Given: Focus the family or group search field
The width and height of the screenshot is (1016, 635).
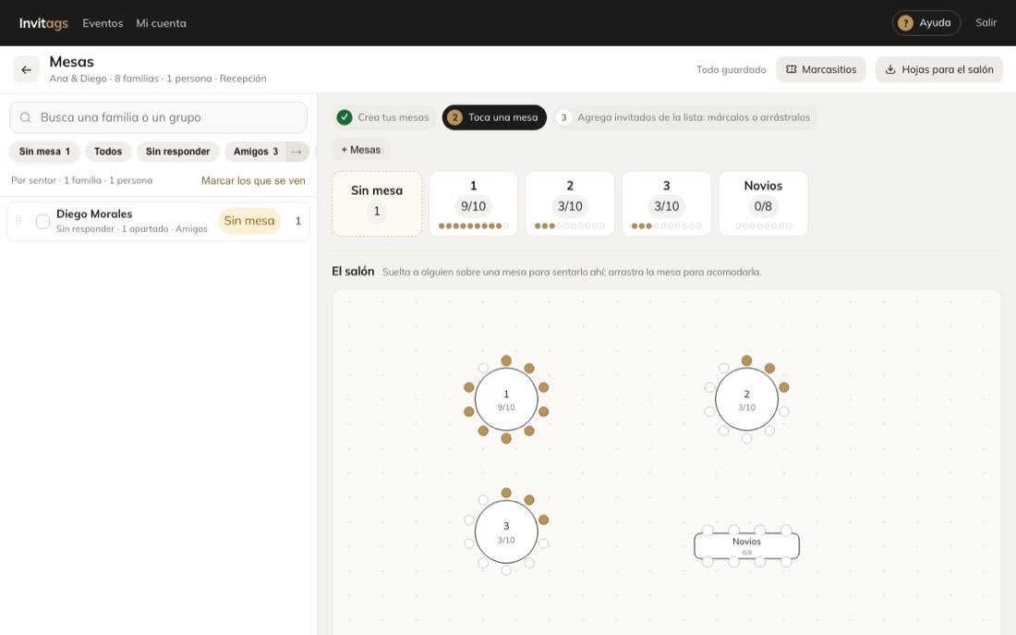Looking at the screenshot, I should (158, 117).
